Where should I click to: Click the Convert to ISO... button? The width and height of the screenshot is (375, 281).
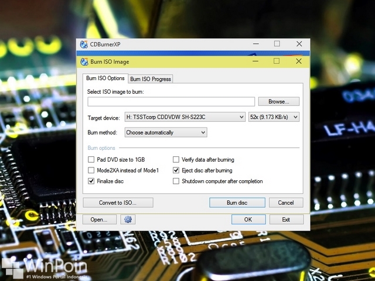click(x=118, y=203)
